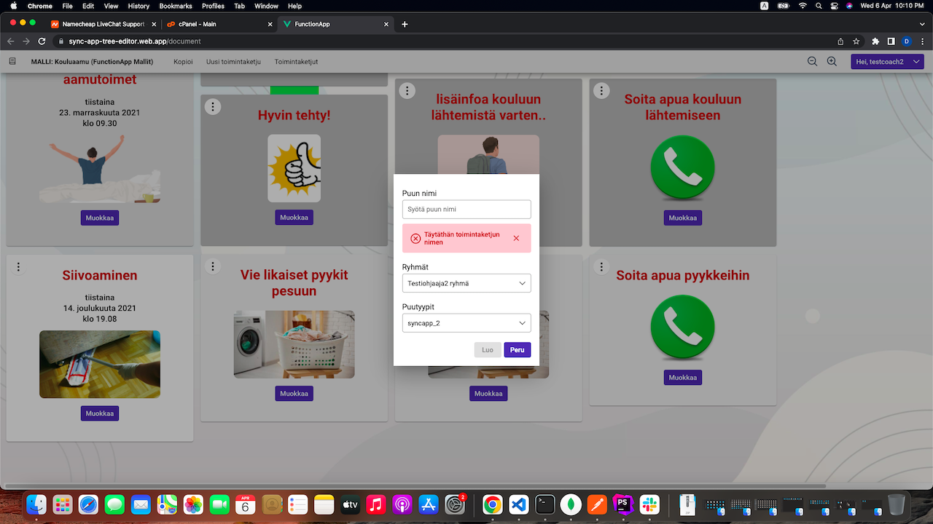Dismiss the red error alert with X
The height and width of the screenshot is (524, 933).
click(516, 238)
